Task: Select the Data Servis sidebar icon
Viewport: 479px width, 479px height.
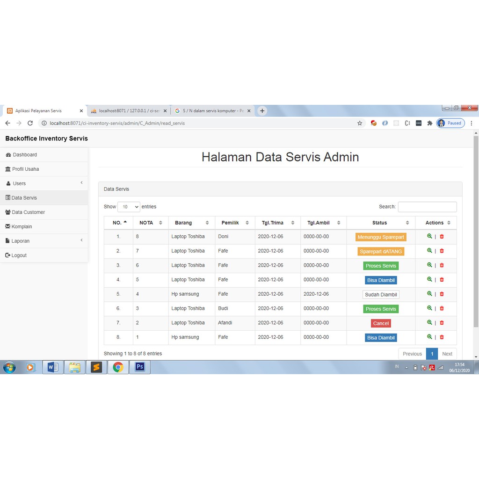Action: [8, 197]
